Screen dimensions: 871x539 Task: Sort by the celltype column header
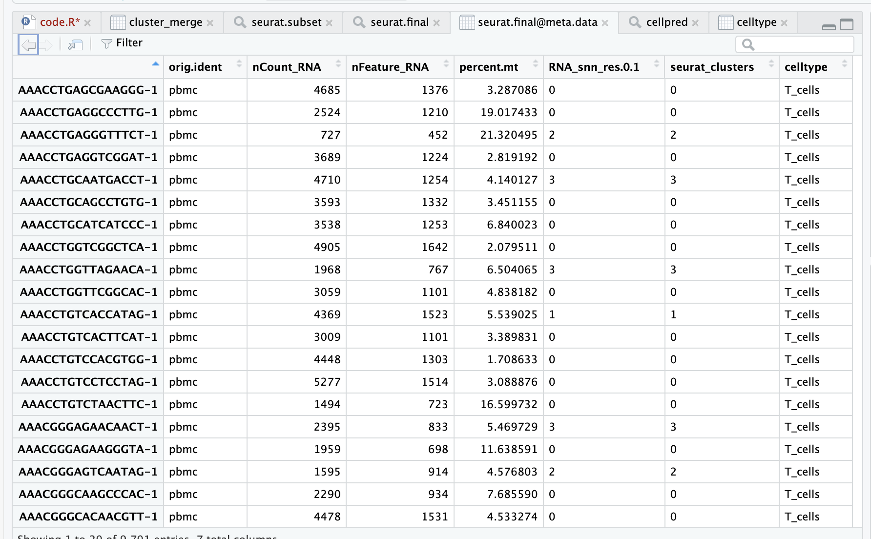click(806, 67)
